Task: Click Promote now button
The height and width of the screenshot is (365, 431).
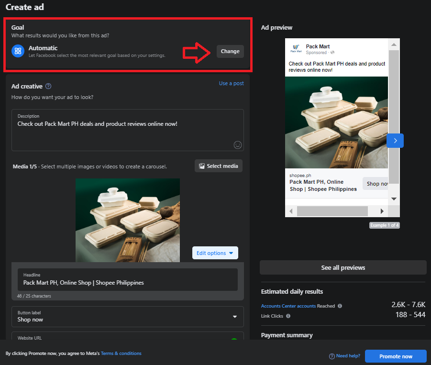Action: 396,356
